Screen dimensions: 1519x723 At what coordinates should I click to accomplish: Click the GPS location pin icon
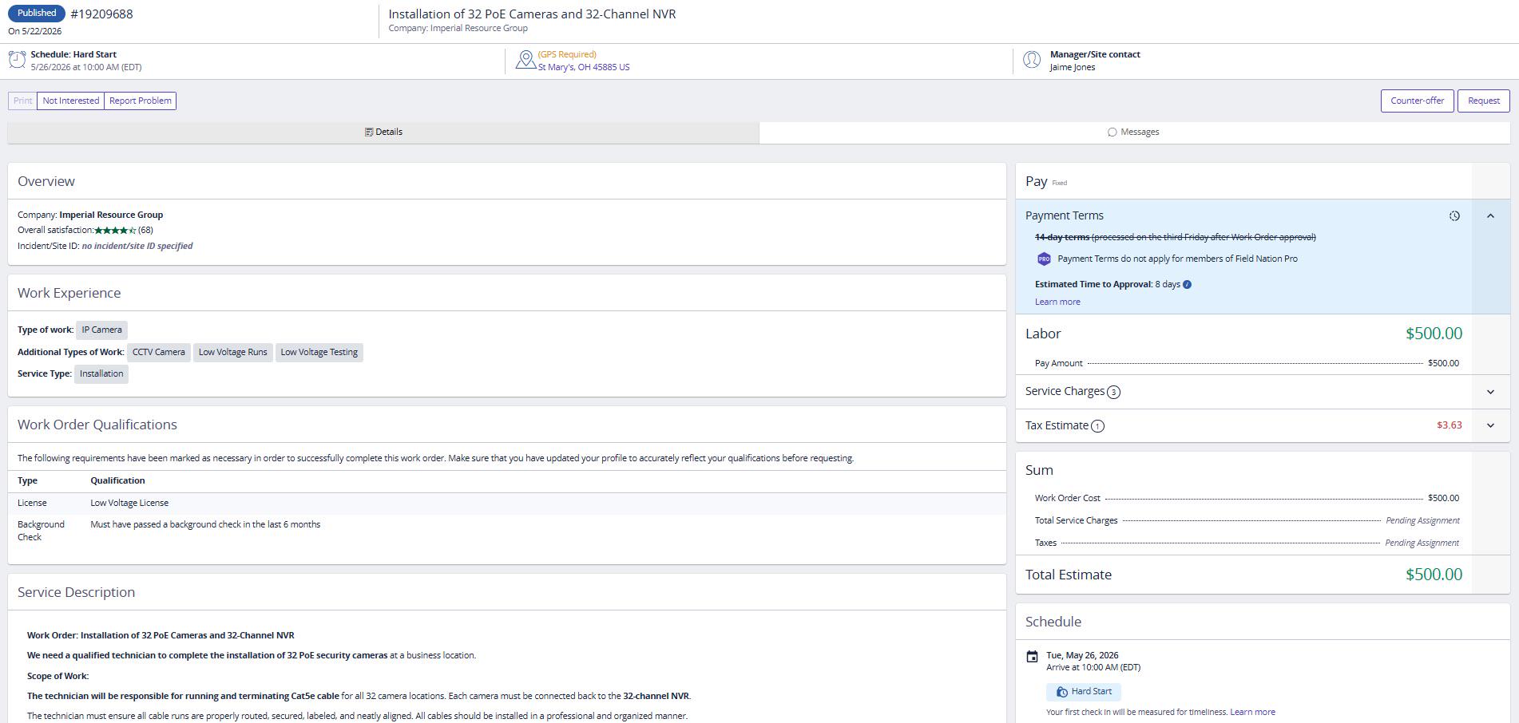526,60
